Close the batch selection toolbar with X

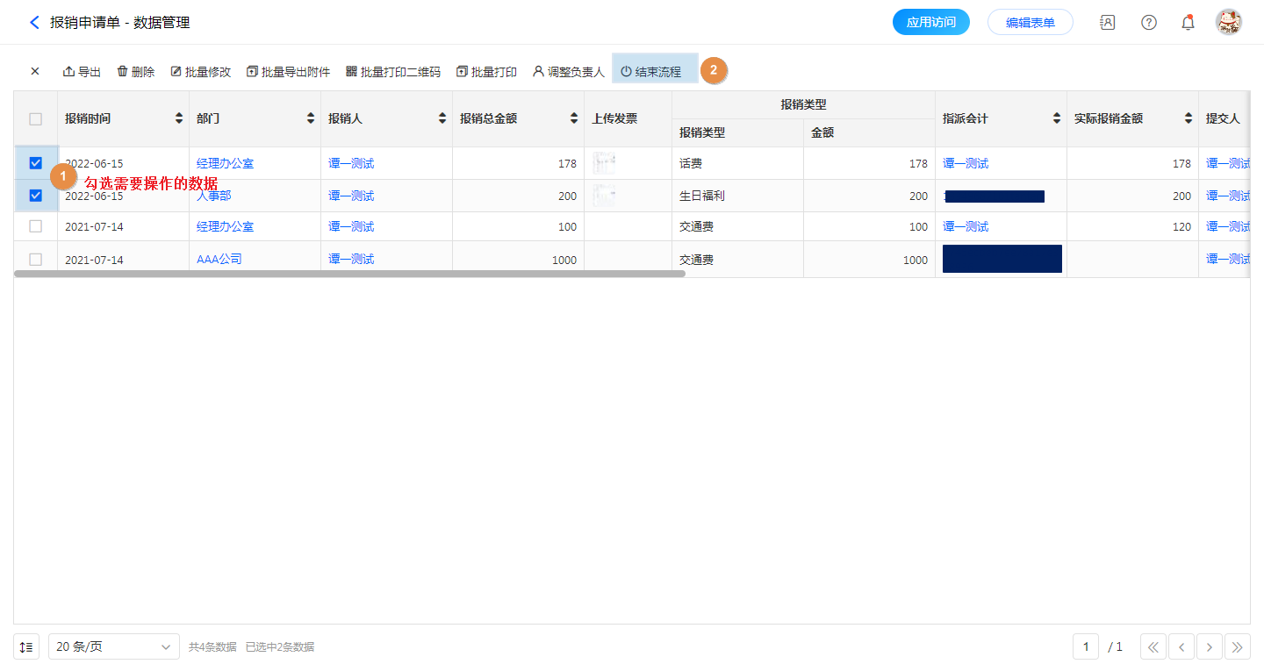coord(35,72)
